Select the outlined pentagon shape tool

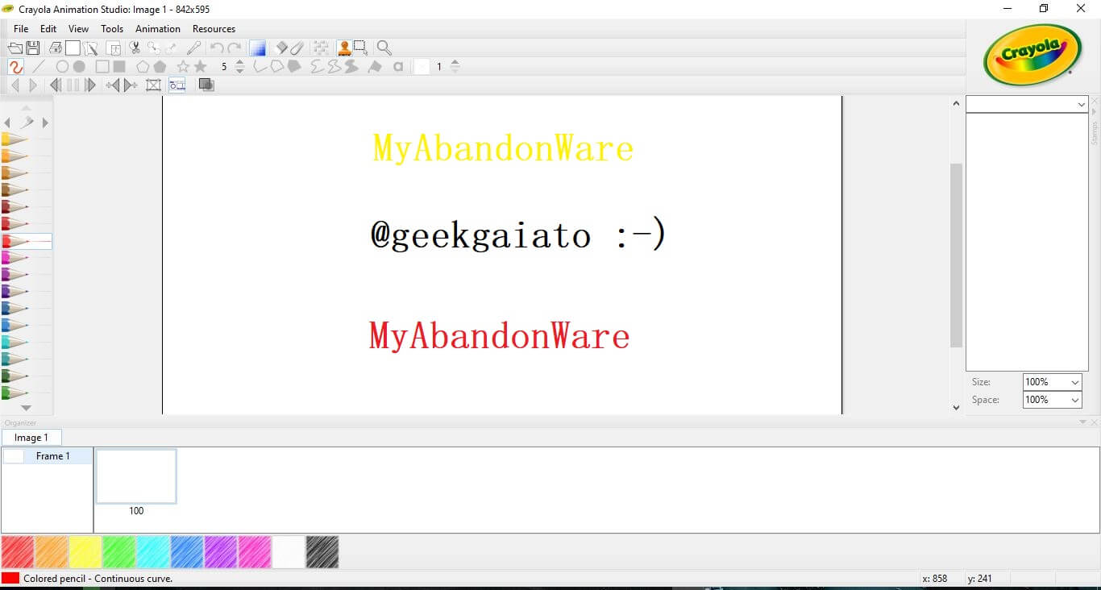click(x=143, y=67)
